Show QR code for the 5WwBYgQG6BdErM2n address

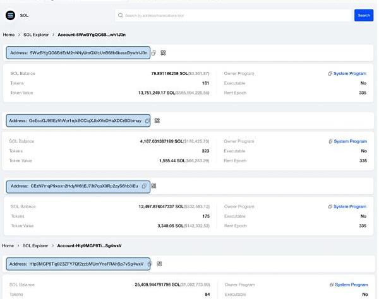(x=163, y=53)
